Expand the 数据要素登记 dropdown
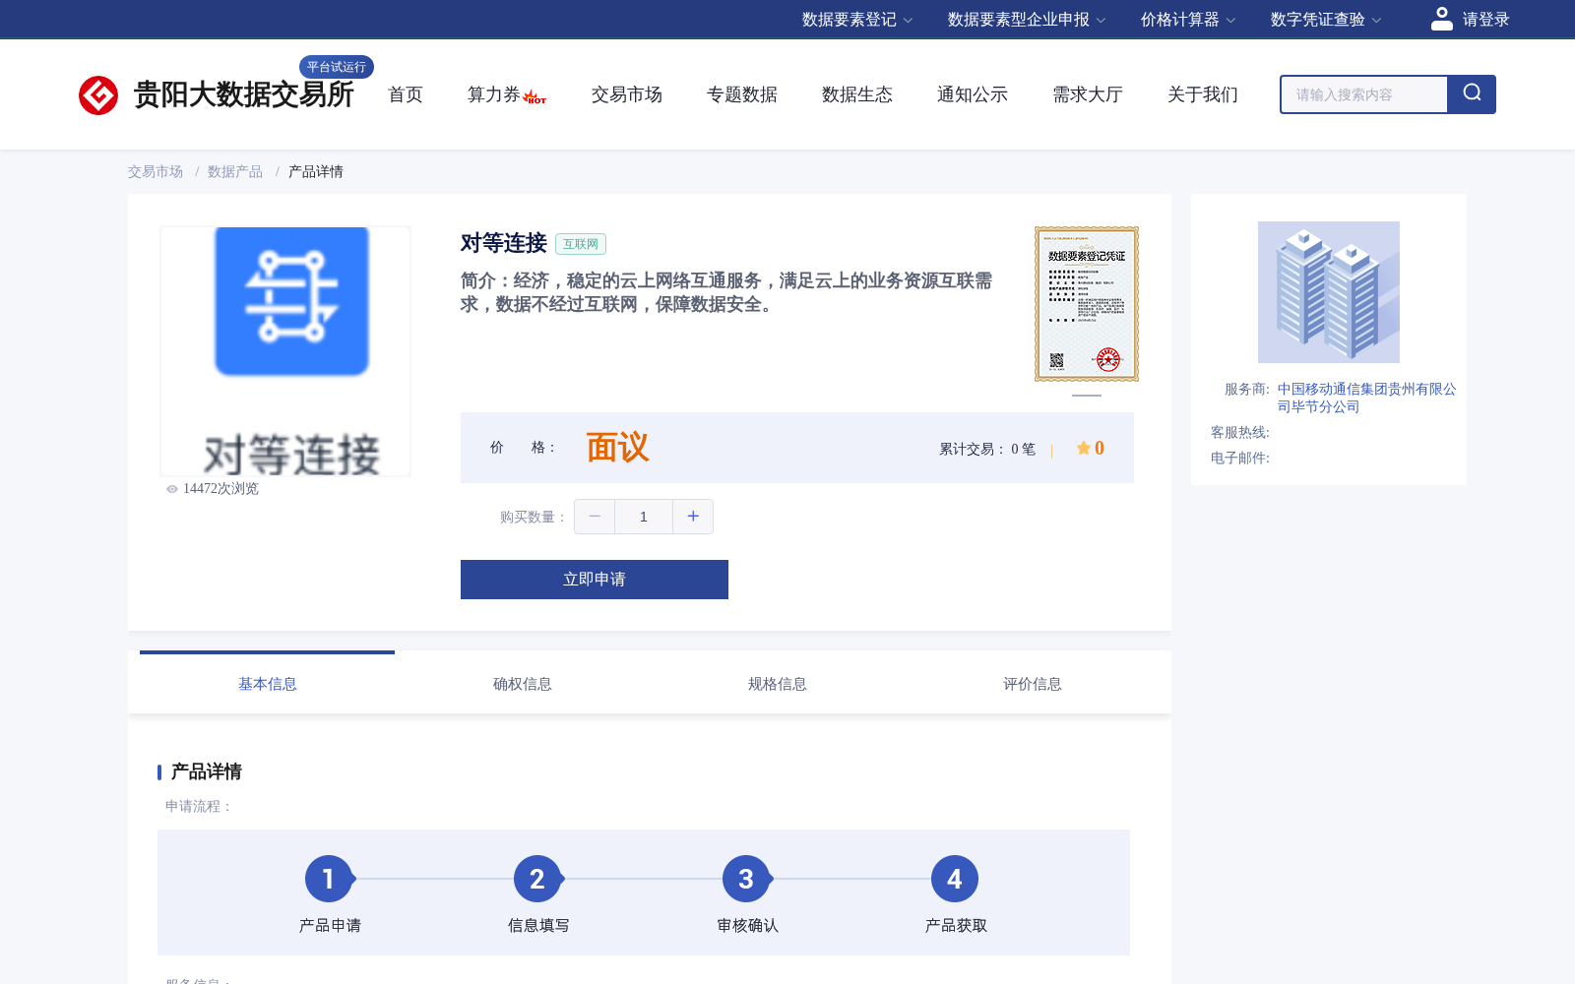 click(x=857, y=20)
